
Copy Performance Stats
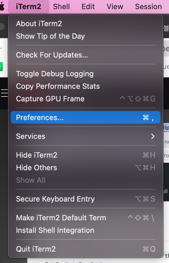click(x=58, y=86)
